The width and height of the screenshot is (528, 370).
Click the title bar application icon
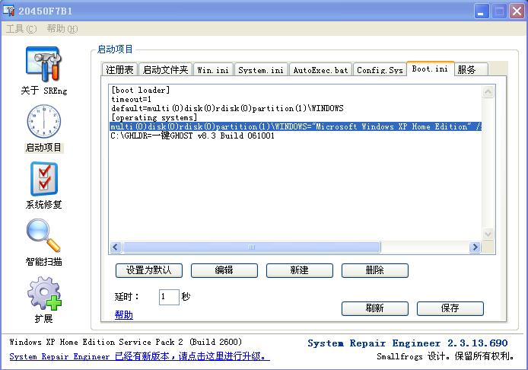(9, 11)
